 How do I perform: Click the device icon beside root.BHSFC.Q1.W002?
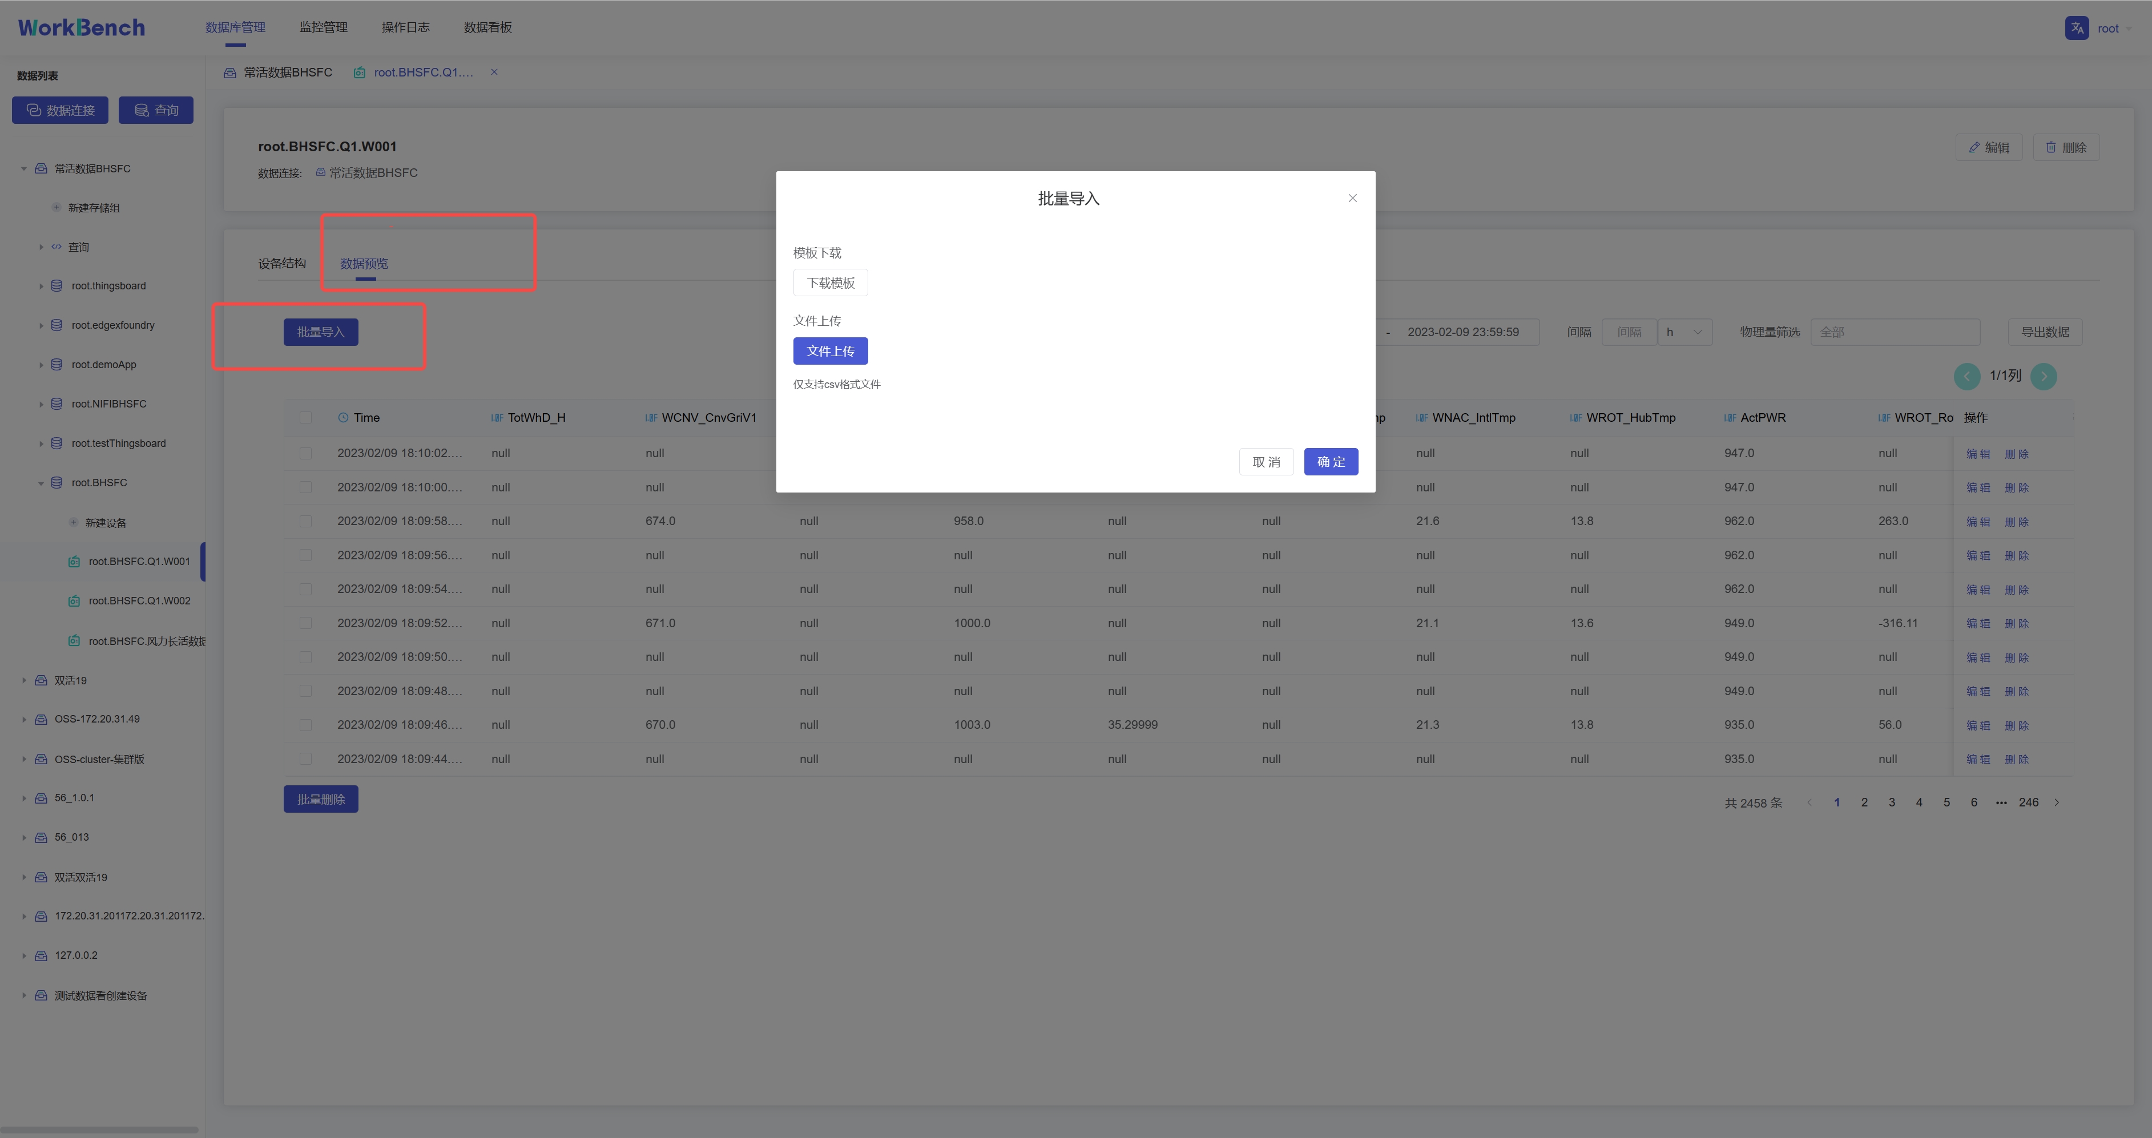[74, 600]
